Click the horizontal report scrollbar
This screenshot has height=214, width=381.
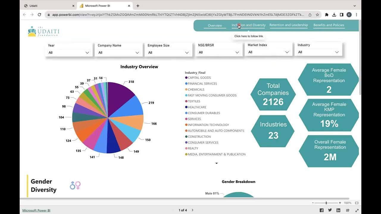tap(185, 198)
